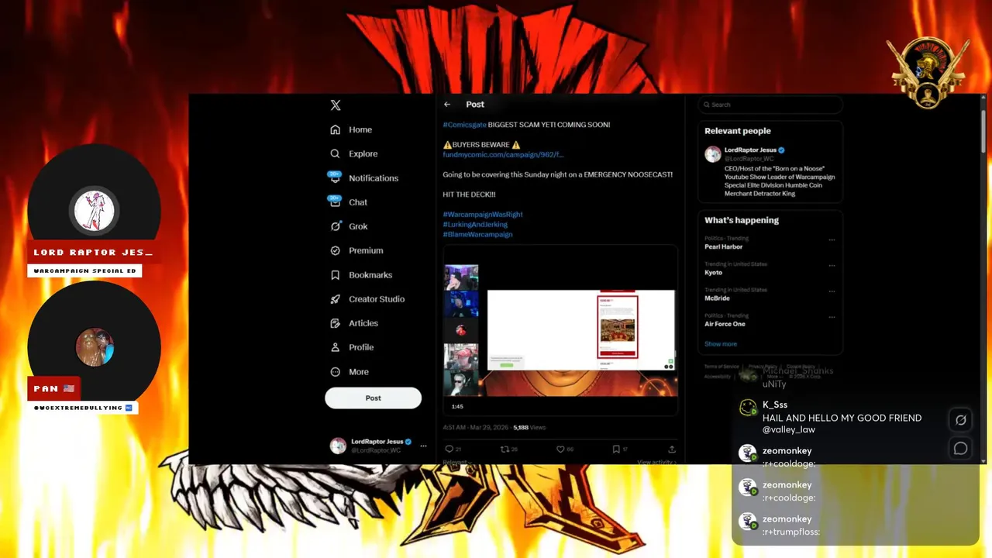The width and height of the screenshot is (992, 558).
Task: Click the share upload icon
Action: (672, 449)
